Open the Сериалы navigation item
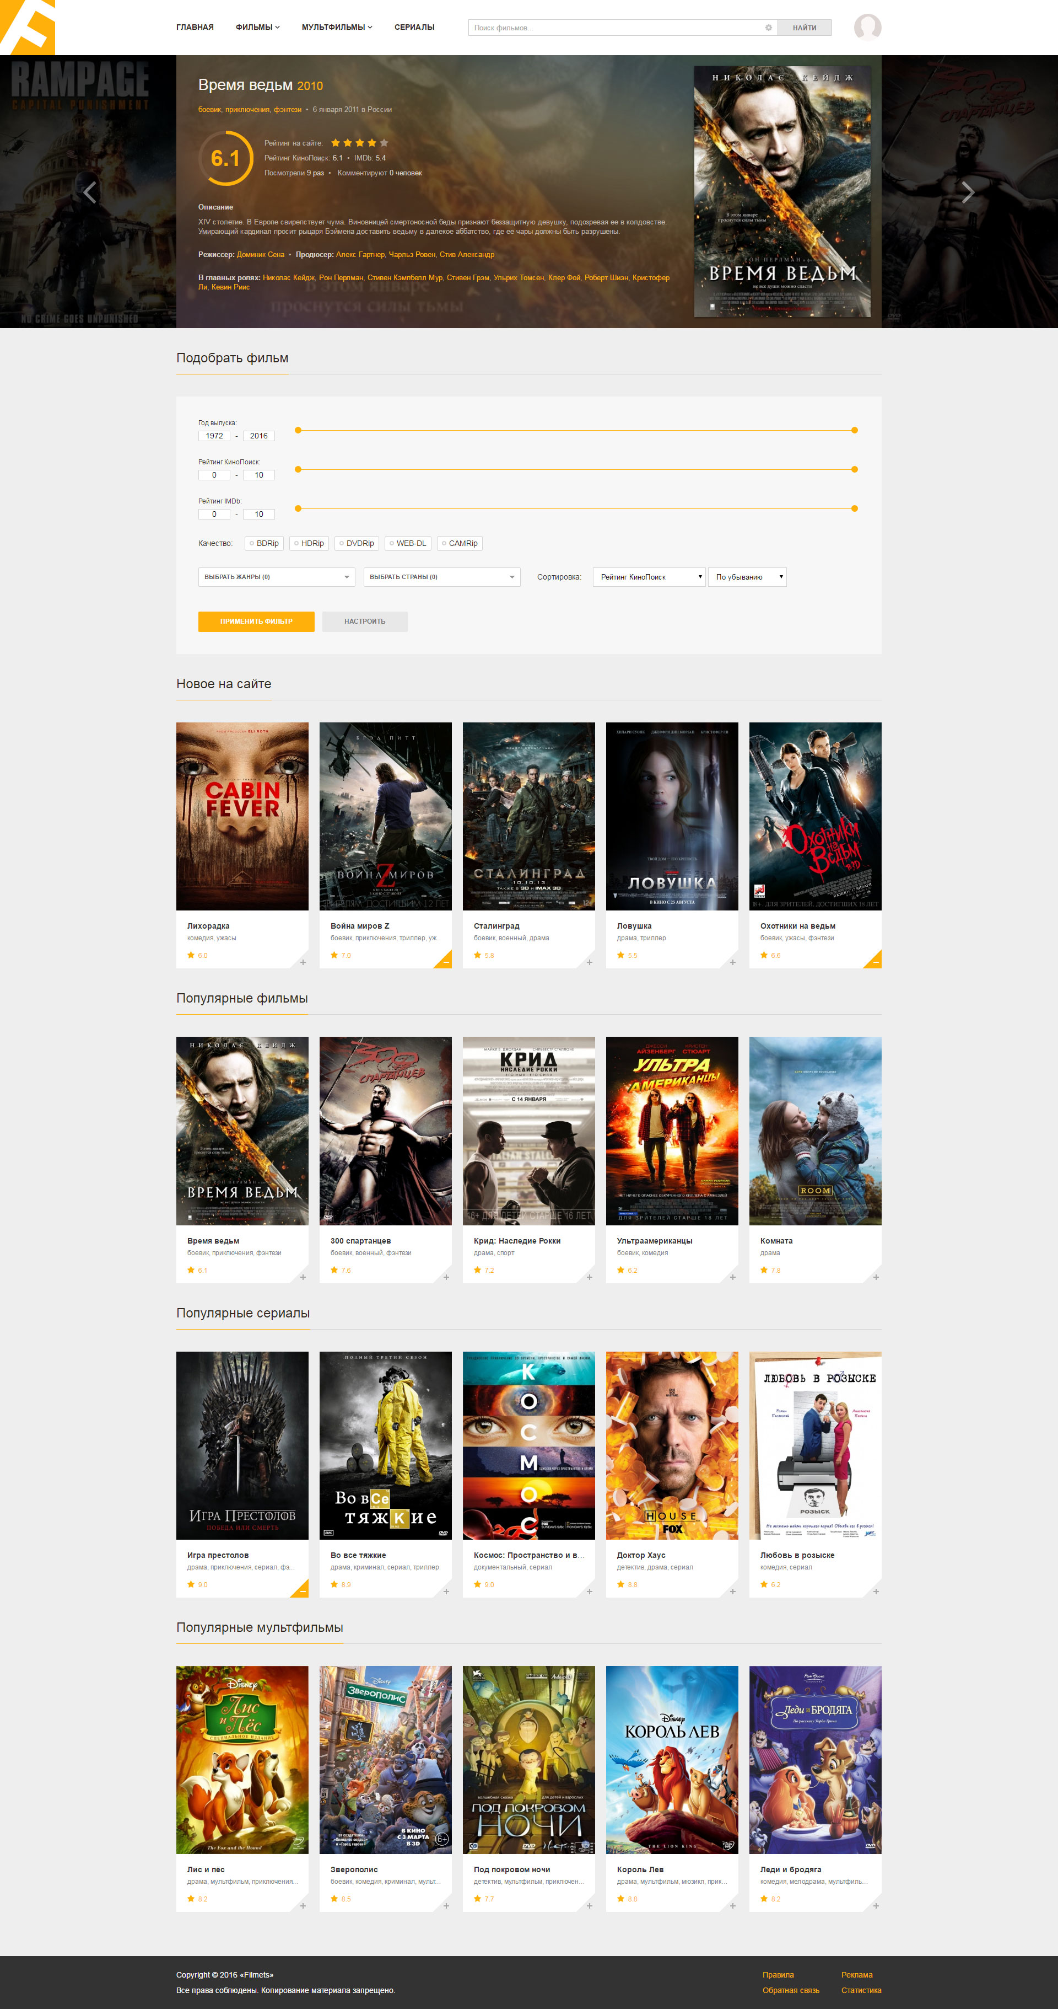 click(414, 27)
